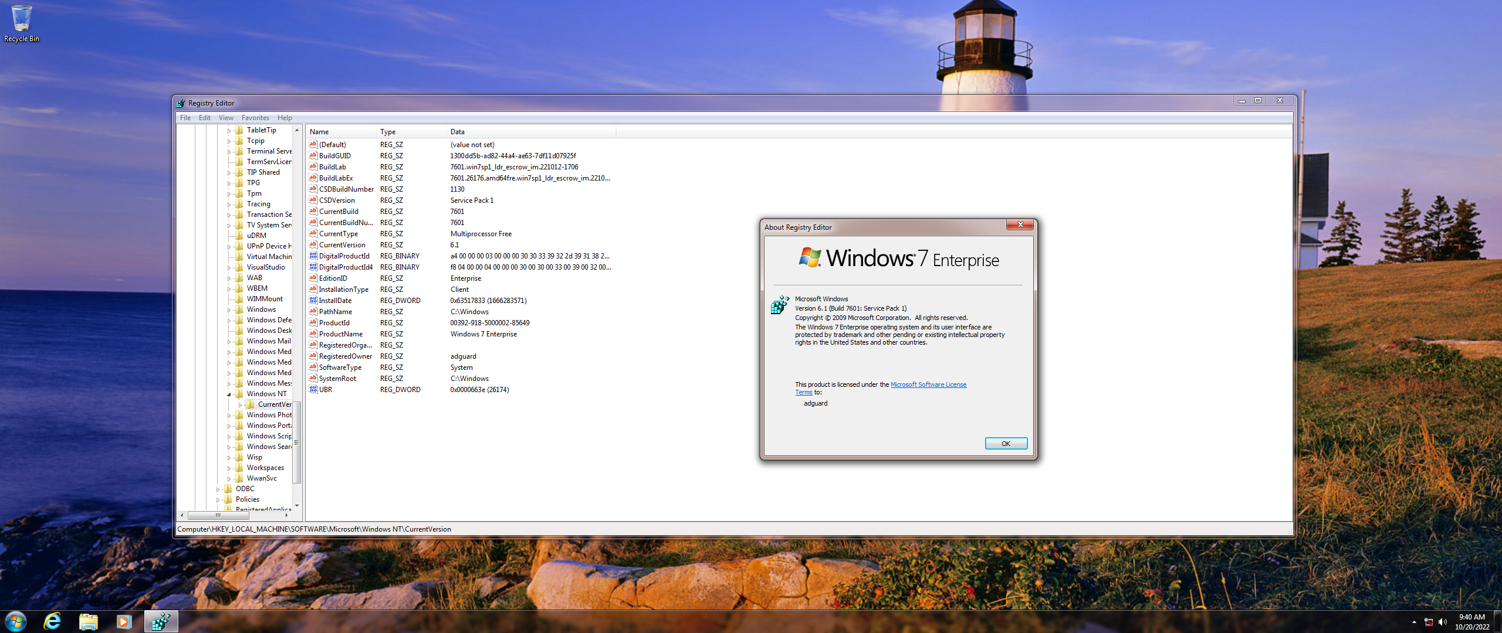
Task: Click the string icon of (Default) value
Action: click(x=313, y=144)
